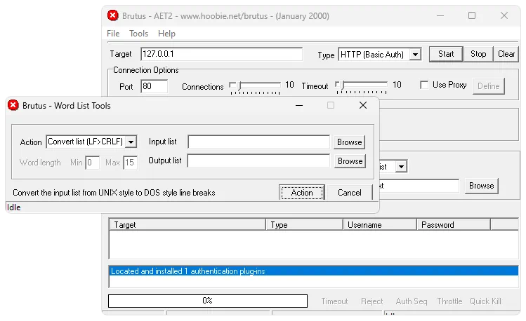The height and width of the screenshot is (321, 526).
Task: Click the Username column header in results
Action: pos(380,224)
